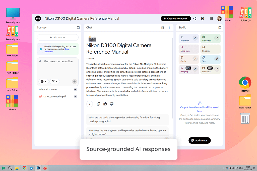
Task: Collapse the Sources panel
Action: pos(78,28)
